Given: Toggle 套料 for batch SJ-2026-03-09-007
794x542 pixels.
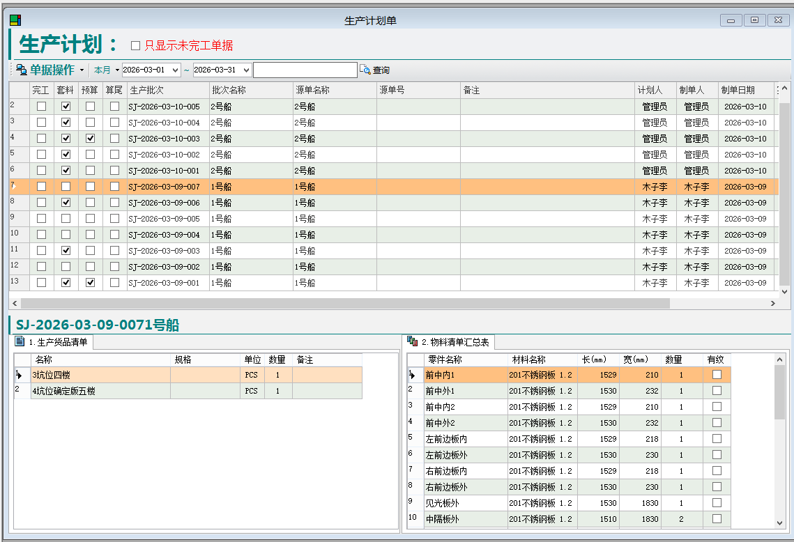Looking at the screenshot, I should (x=66, y=187).
